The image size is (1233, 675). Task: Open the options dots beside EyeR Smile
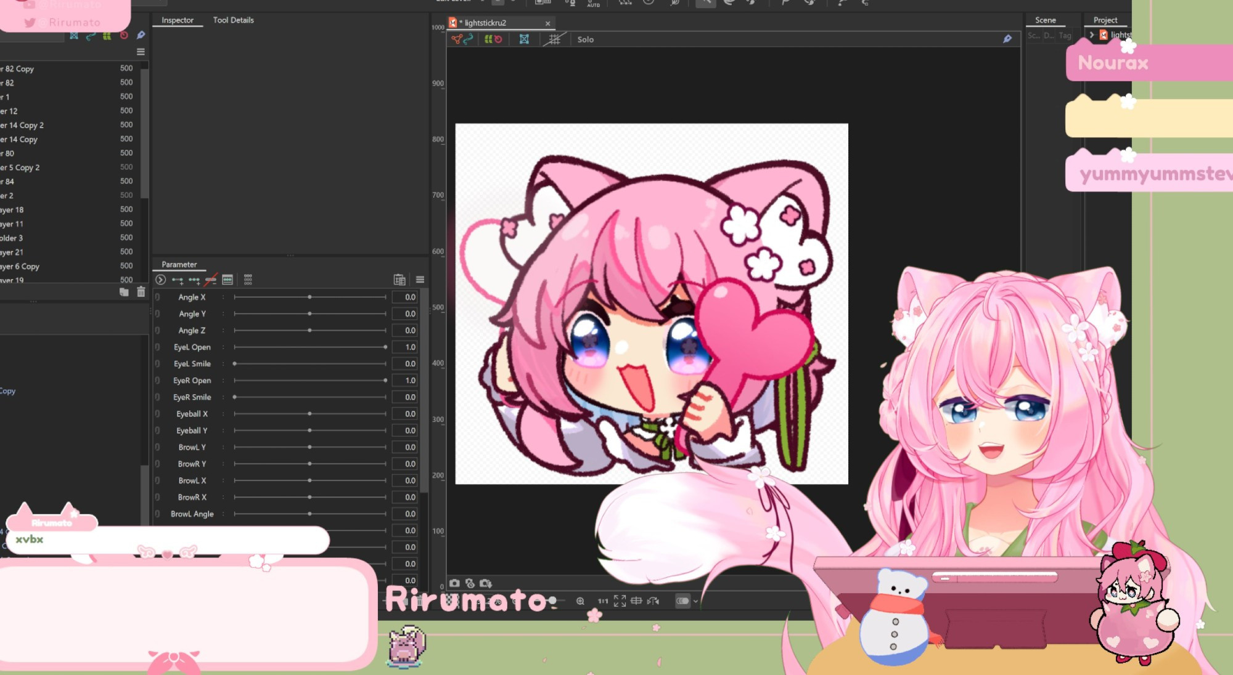[223, 397]
